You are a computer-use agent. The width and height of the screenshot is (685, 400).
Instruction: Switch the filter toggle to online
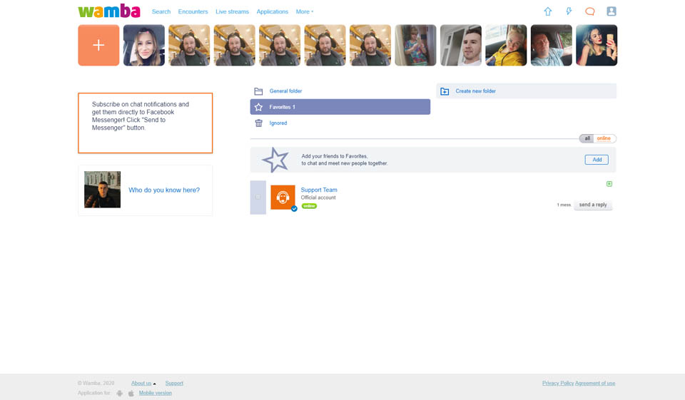(604, 138)
